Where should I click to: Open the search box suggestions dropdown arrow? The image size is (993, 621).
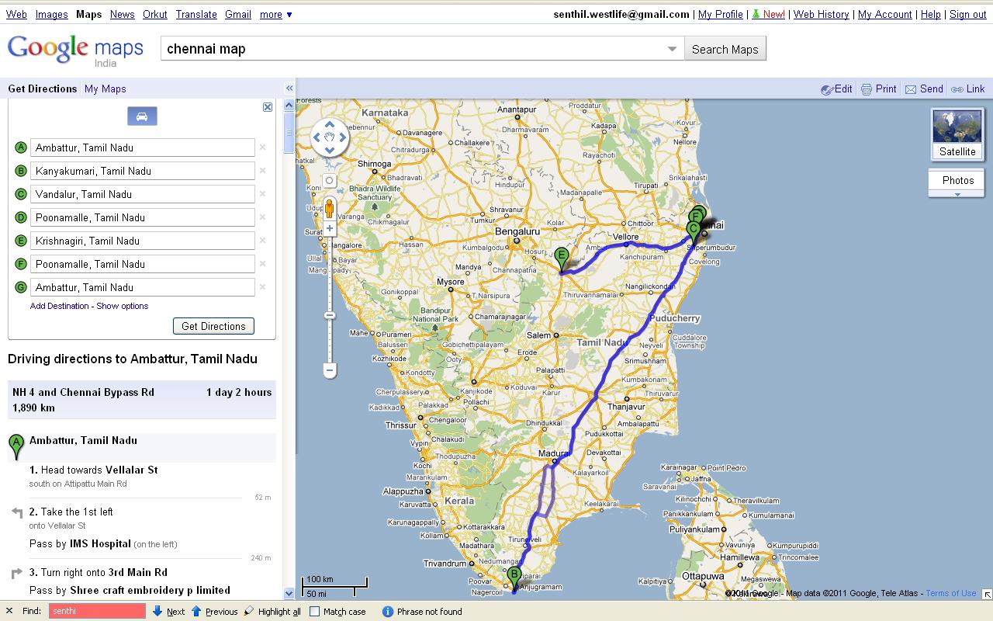[672, 49]
